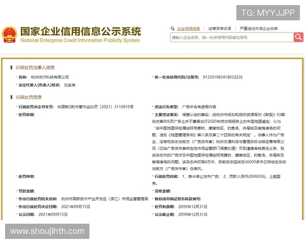The image size is (305, 244).
Task: Click the 统一社会信用代码/注册号 label
Action: (x=177, y=77)
